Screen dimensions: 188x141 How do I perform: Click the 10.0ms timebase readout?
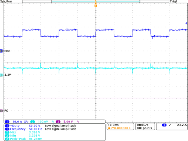click(113, 125)
